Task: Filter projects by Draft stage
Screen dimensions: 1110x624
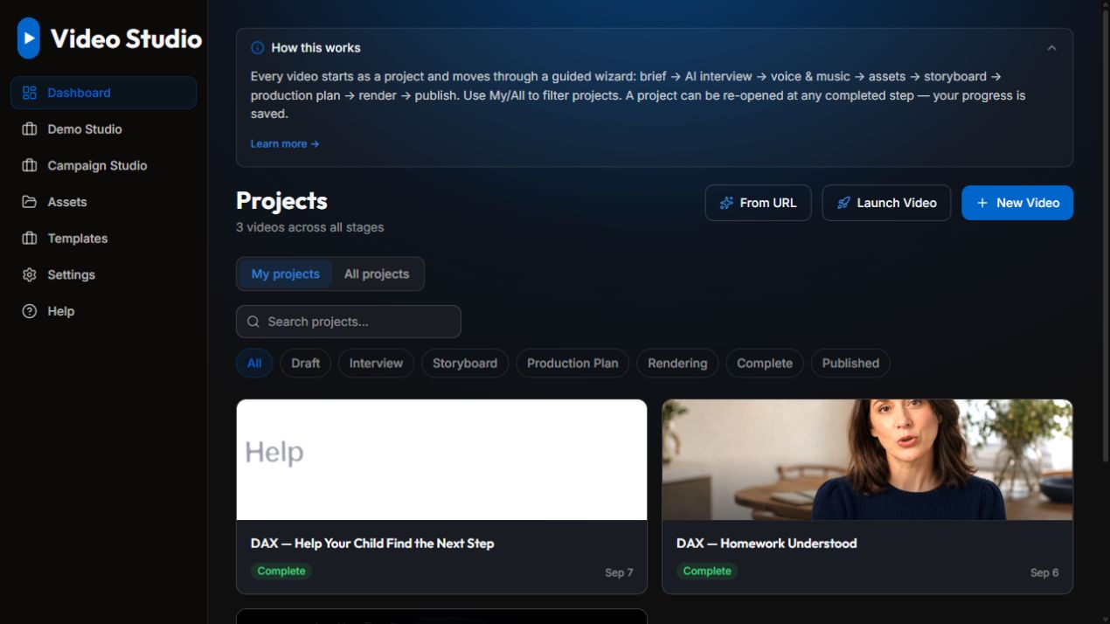Action: (306, 364)
